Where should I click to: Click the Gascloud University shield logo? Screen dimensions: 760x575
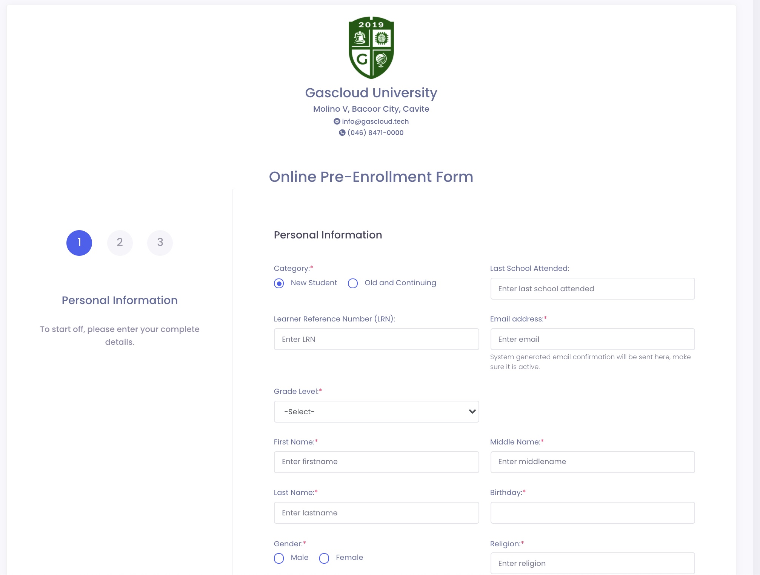[371, 48]
